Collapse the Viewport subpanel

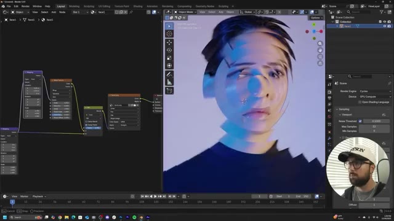tap(340, 115)
